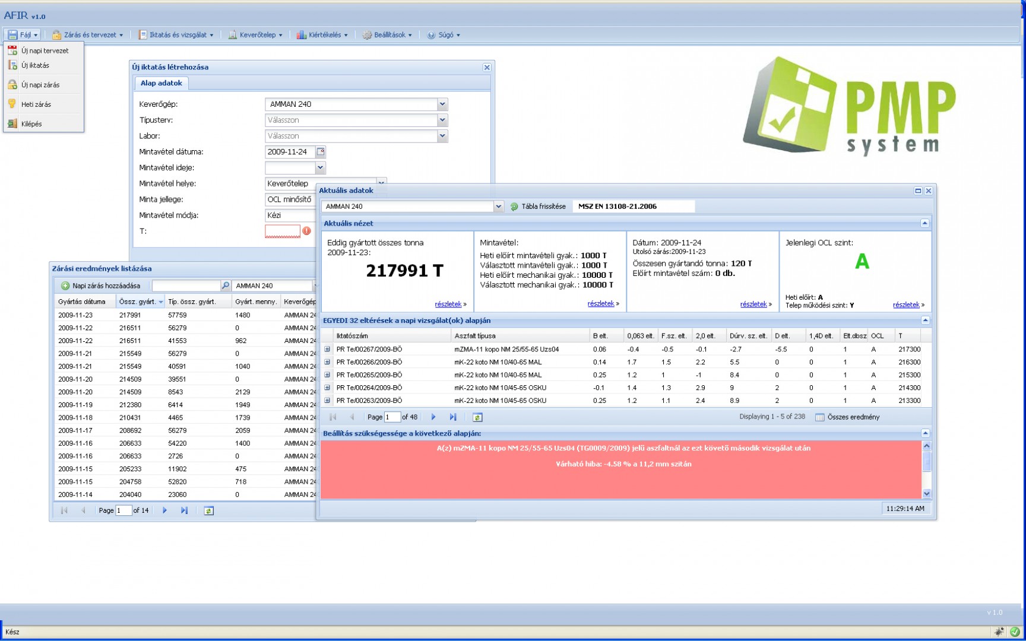Open the Típusterv dropdown list
Viewport: 1026px width, 641px height.
point(442,120)
